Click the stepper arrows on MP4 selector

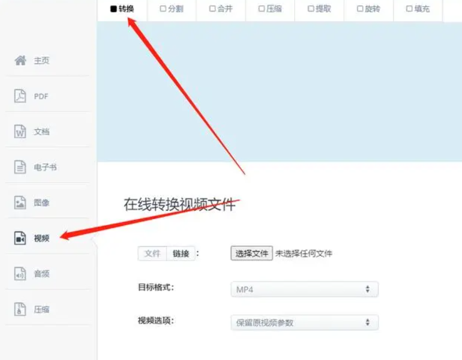pyautogui.click(x=367, y=289)
